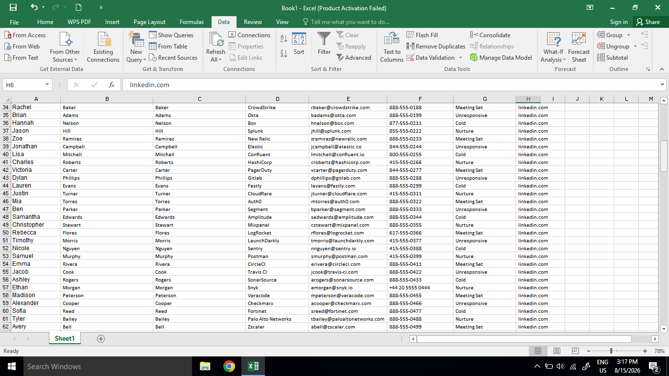This screenshot has width=669, height=376.
Task: Switch to the Insert tab
Action: tap(112, 22)
